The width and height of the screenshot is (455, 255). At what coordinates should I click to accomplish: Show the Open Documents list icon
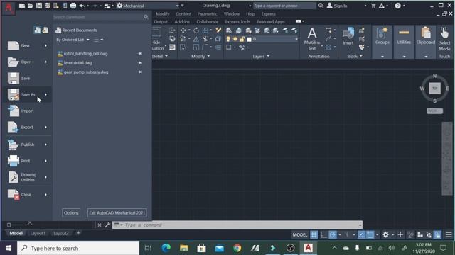click(x=45, y=30)
